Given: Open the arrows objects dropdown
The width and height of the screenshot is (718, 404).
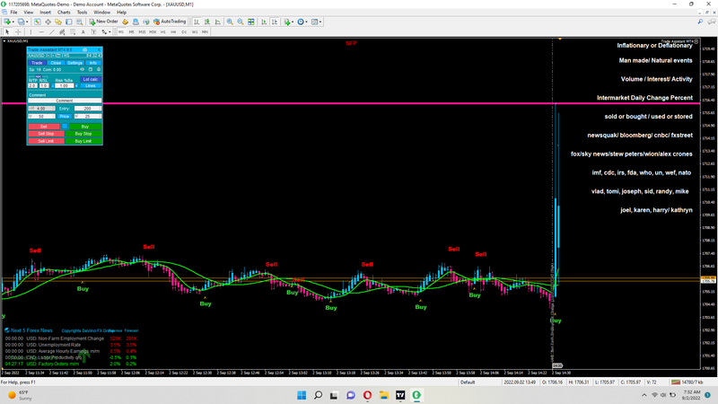Looking at the screenshot, I should click(106, 32).
